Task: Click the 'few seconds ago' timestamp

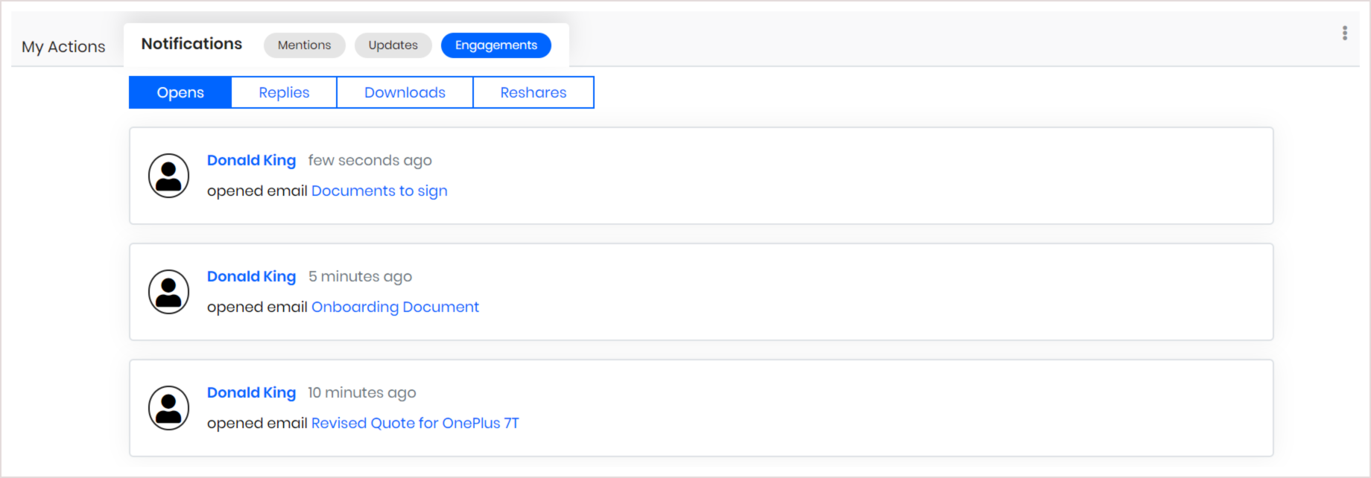Action: (x=370, y=161)
